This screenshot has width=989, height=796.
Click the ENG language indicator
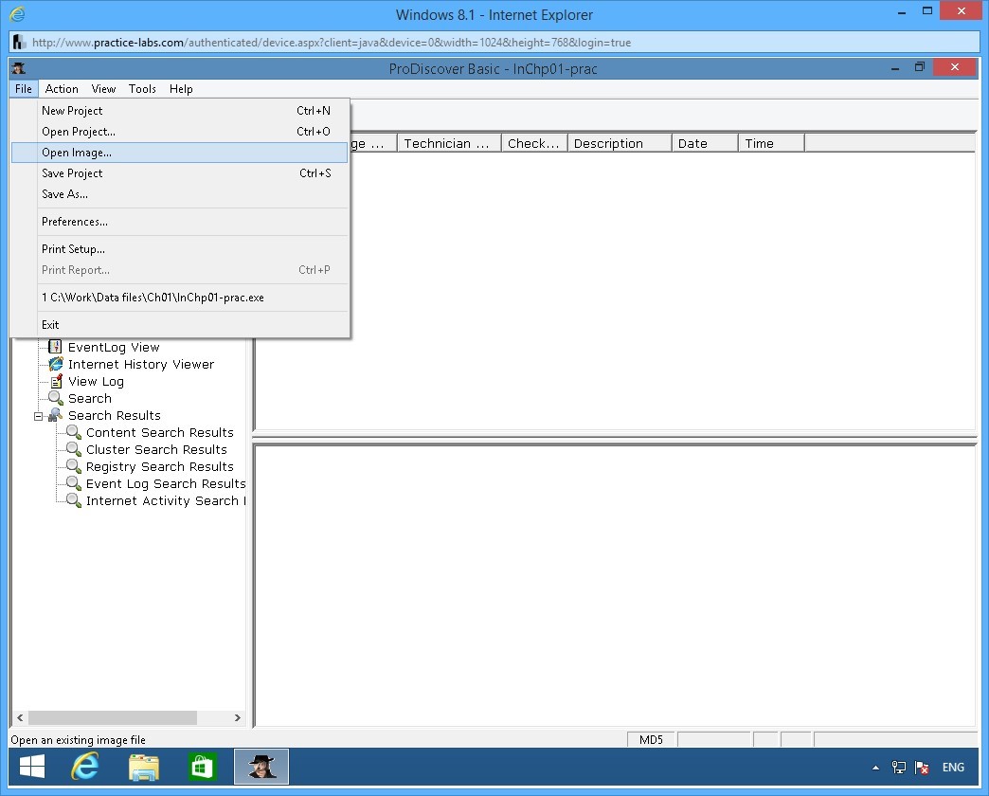click(x=953, y=767)
